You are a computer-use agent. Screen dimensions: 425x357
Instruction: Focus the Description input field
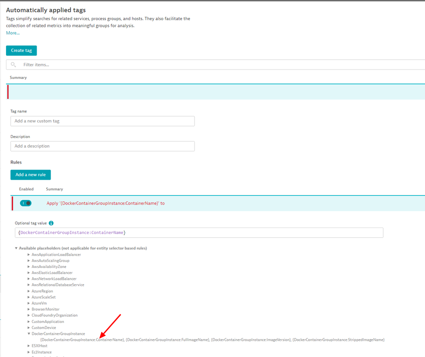[102, 146]
